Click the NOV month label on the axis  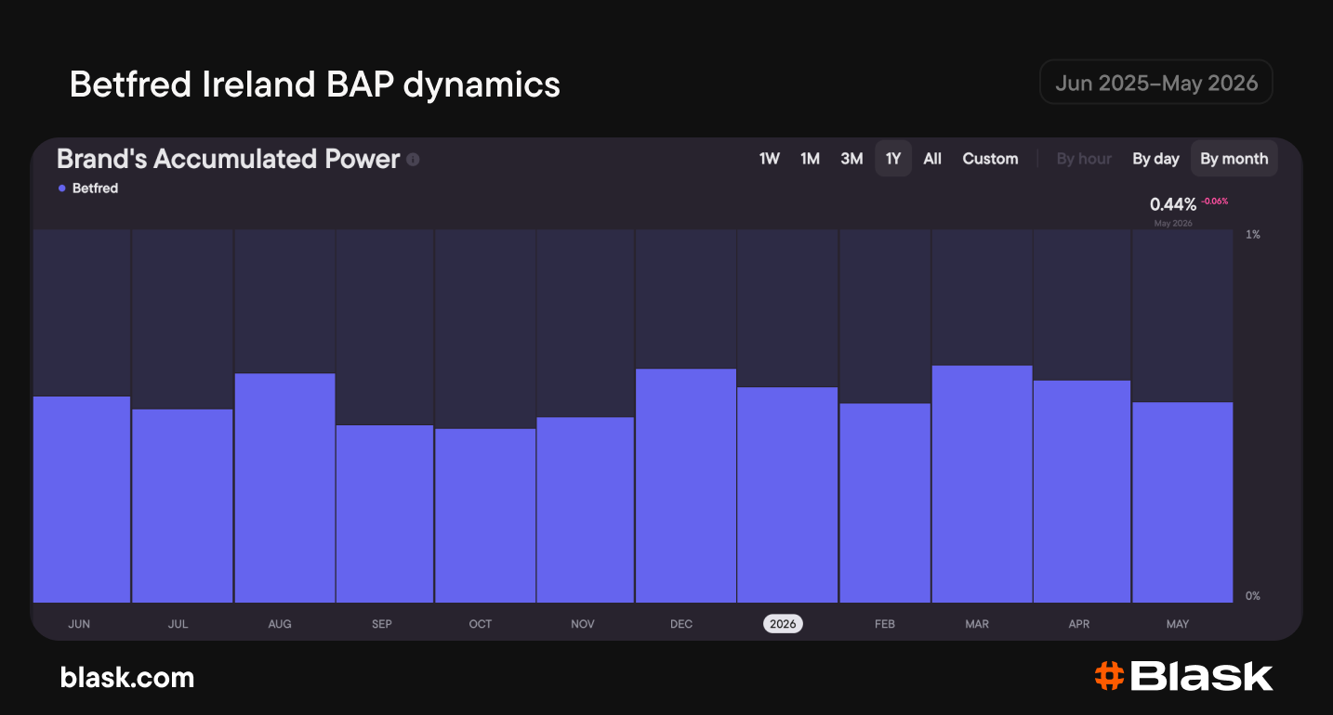(x=583, y=624)
